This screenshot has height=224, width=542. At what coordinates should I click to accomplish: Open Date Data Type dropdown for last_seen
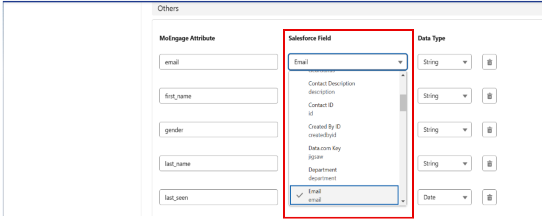(x=444, y=197)
